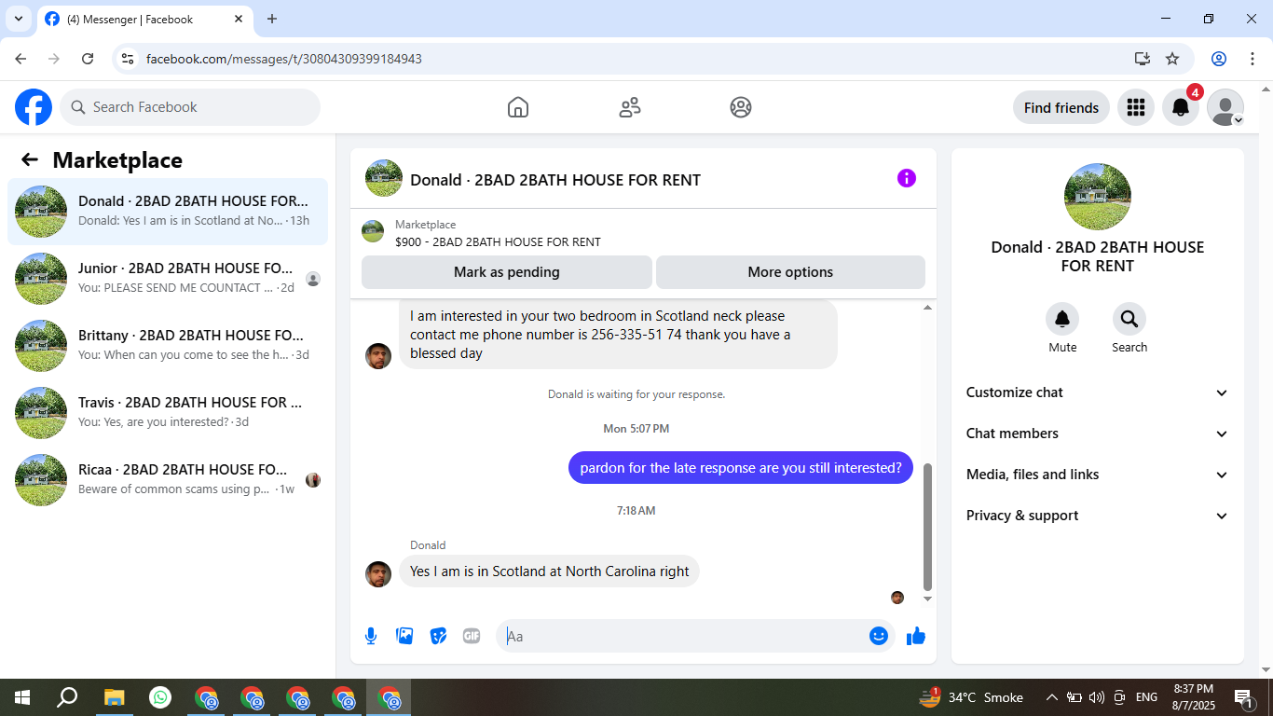Open the taskbar clock showing 8:37 PM
The image size is (1273, 716).
coord(1193,697)
